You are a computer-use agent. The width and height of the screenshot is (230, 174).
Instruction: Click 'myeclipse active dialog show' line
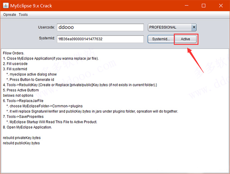(x=31, y=74)
